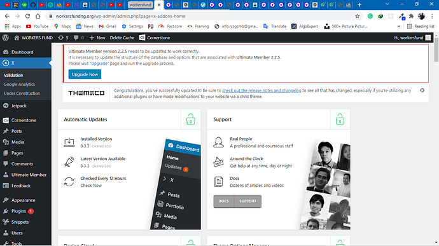Open comments bubble in admin bar
This screenshot has height=246, width=439.
78,38
